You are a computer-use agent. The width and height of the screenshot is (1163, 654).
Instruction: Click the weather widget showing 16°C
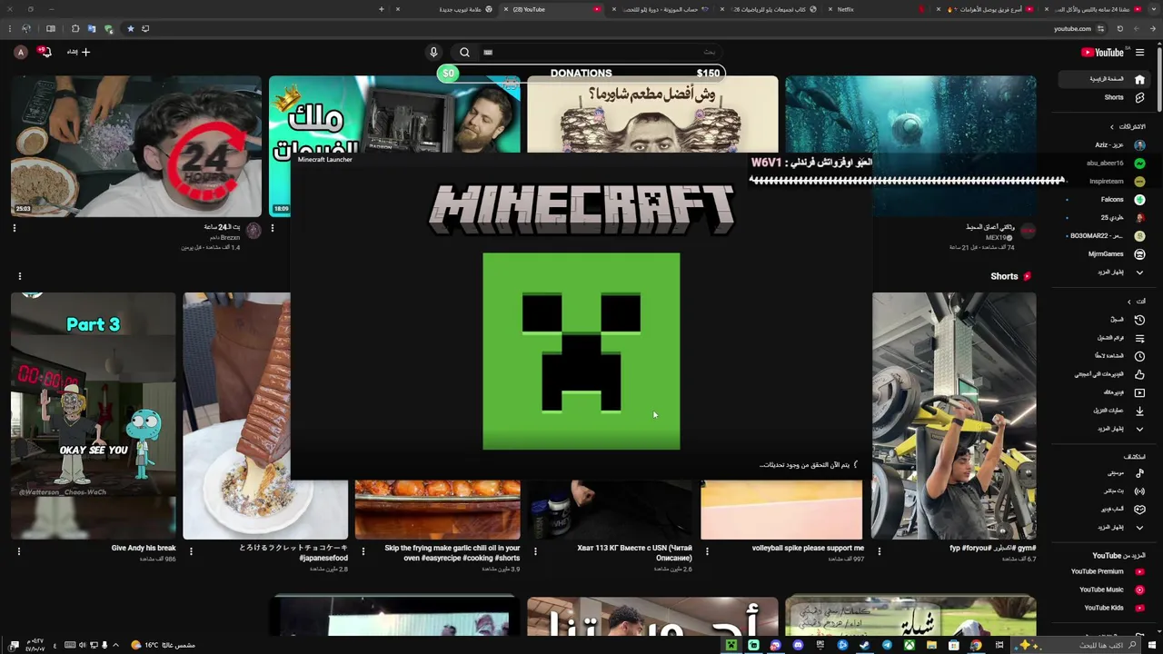pyautogui.click(x=164, y=645)
